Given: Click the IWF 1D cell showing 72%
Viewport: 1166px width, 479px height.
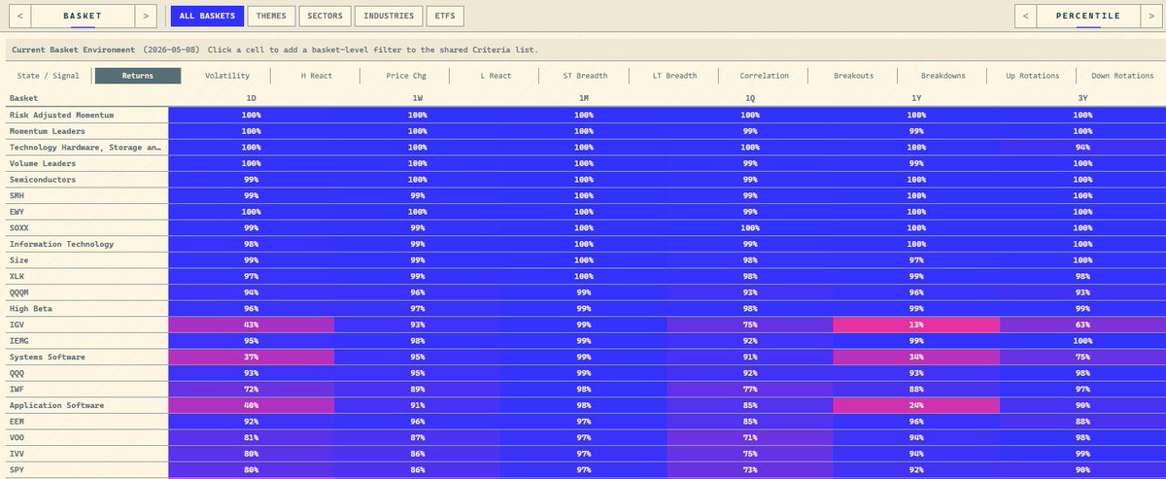Looking at the screenshot, I should pos(252,390).
